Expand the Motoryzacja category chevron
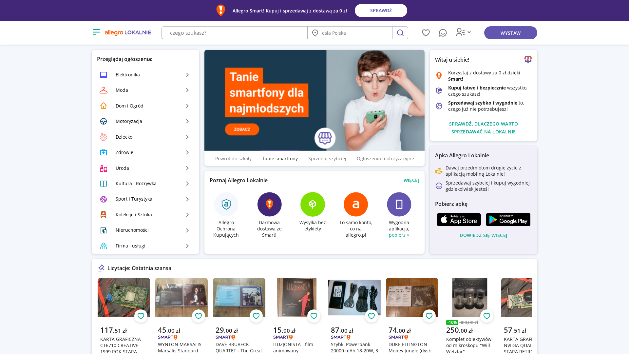 coord(187,121)
